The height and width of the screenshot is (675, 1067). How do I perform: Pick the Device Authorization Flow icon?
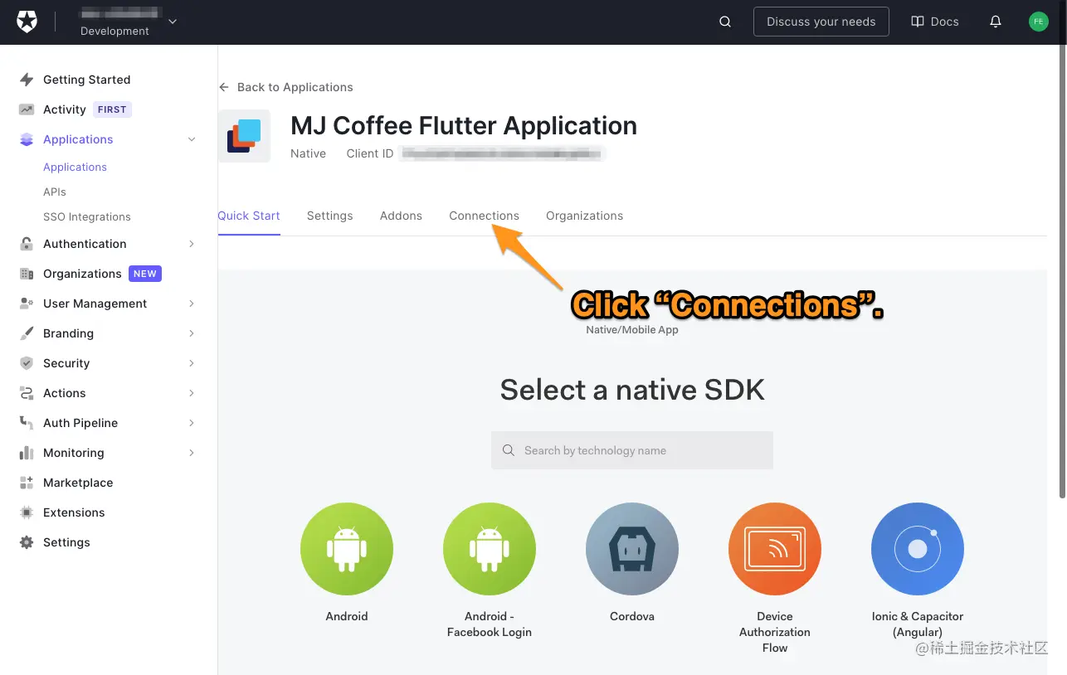[774, 548]
